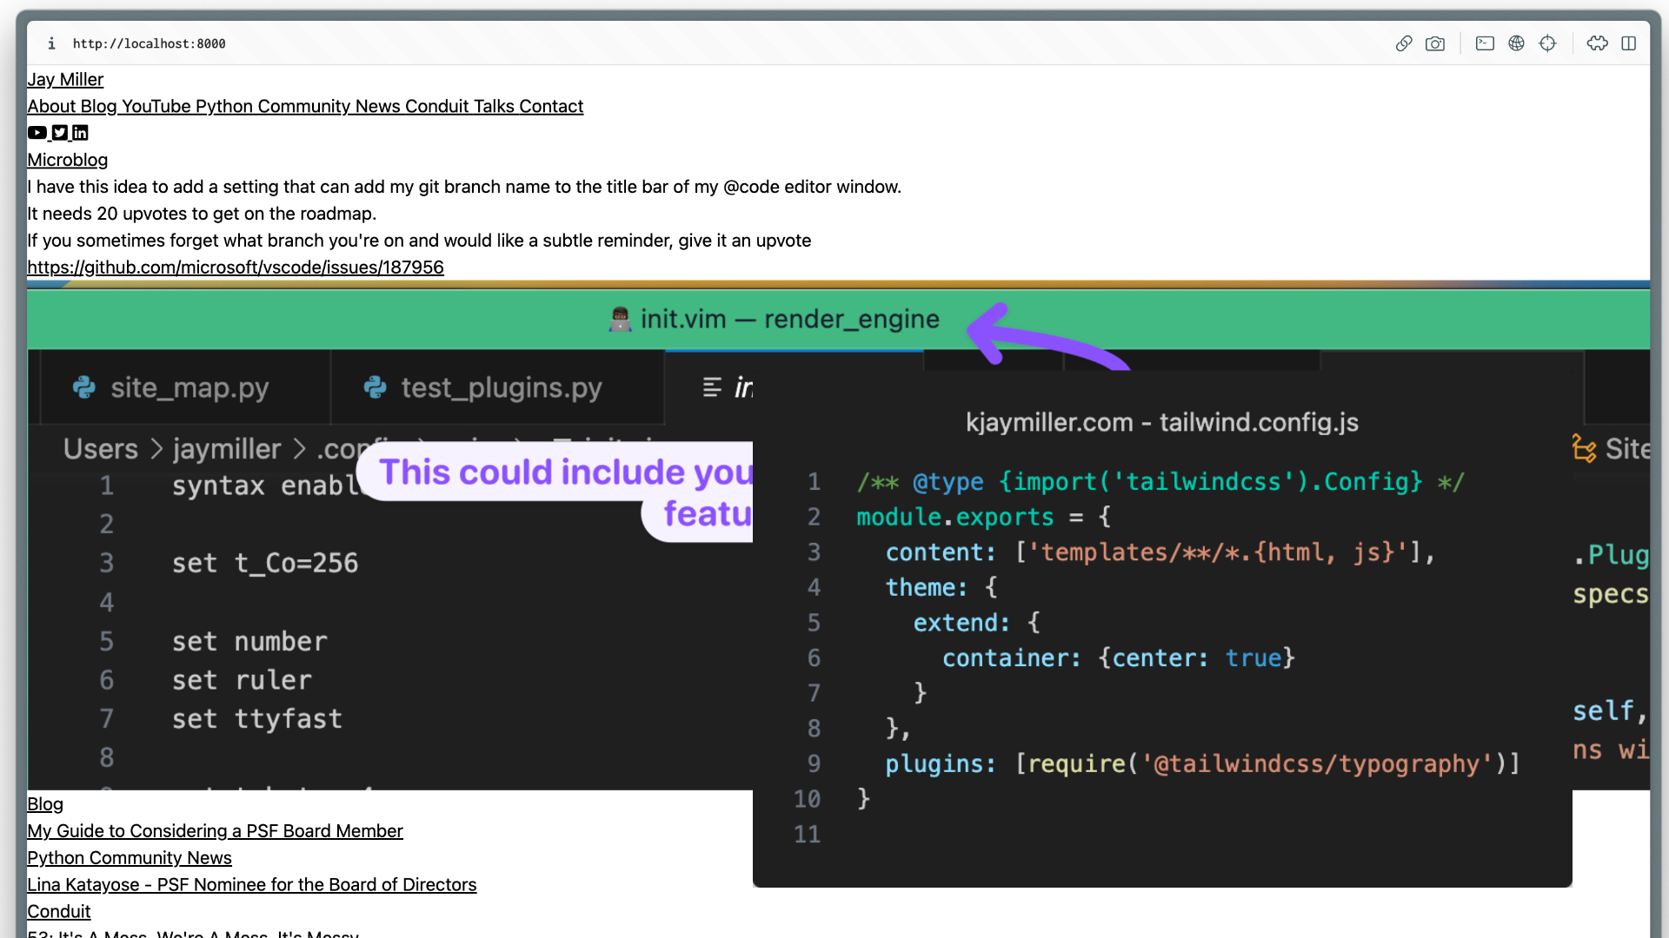1669x938 pixels.
Task: Click the sentence about adding git branch name to title bar
Action: click(464, 187)
